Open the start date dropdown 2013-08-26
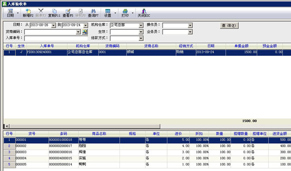 (x=53, y=25)
